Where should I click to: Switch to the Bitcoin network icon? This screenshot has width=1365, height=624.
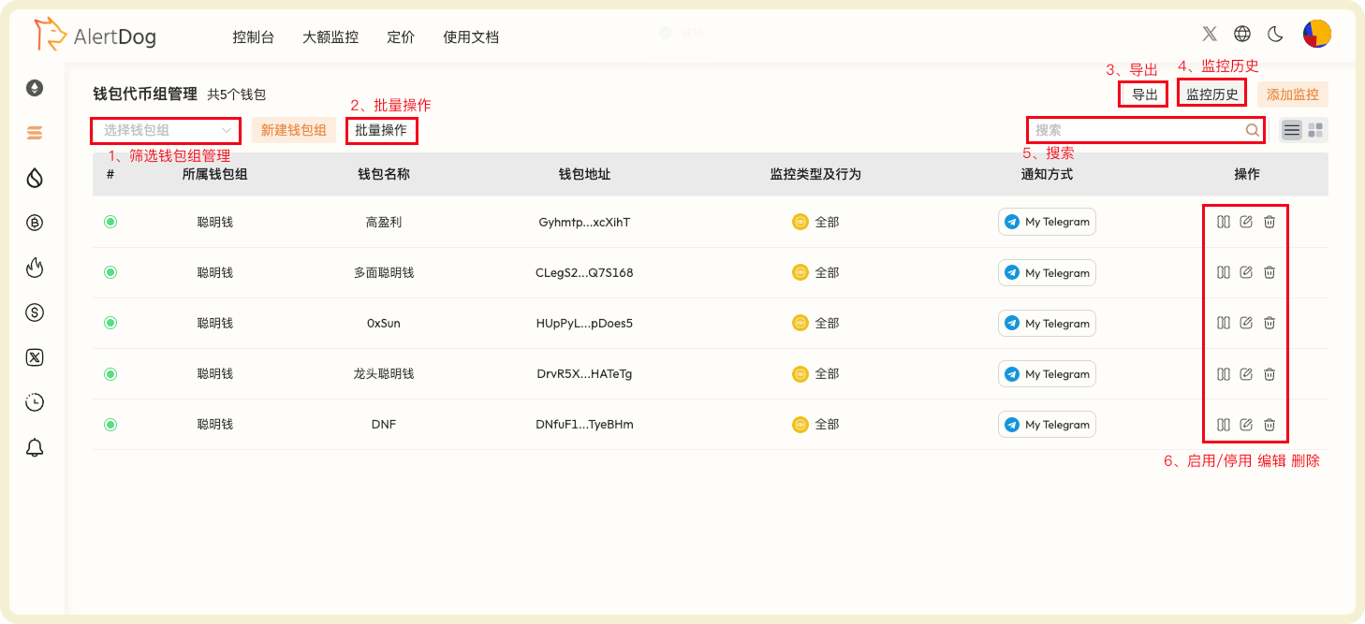tap(35, 223)
